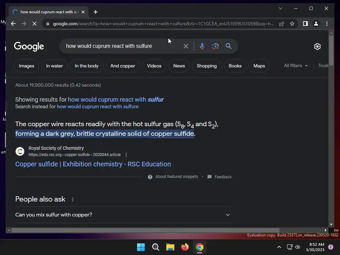Image resolution: width=340 pixels, height=255 pixels.
Task: Close the 'how would cuprum react' tab
Action: [x=83, y=12]
